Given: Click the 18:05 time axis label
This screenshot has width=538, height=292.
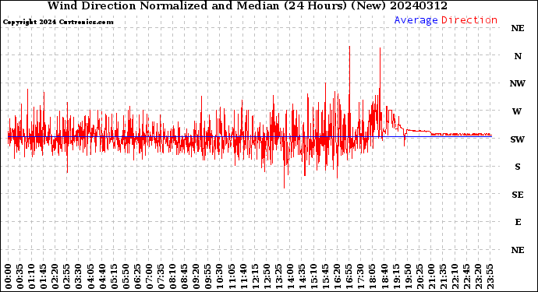Looking at the screenshot, I should tap(373, 276).
